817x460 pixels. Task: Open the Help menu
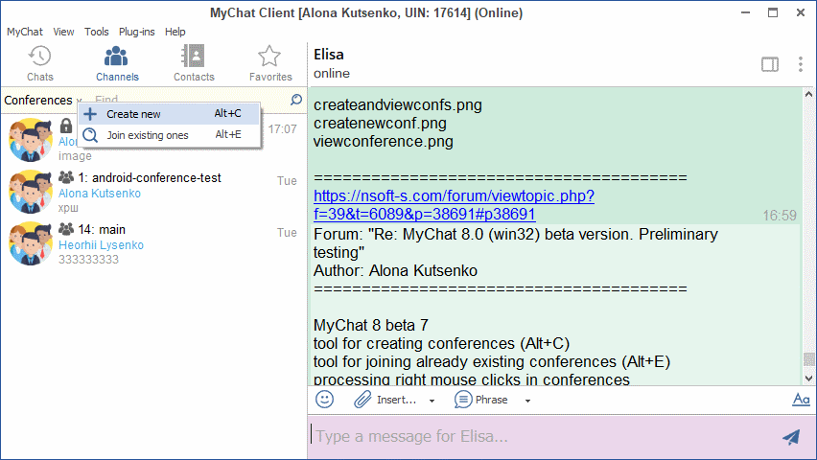(x=175, y=32)
